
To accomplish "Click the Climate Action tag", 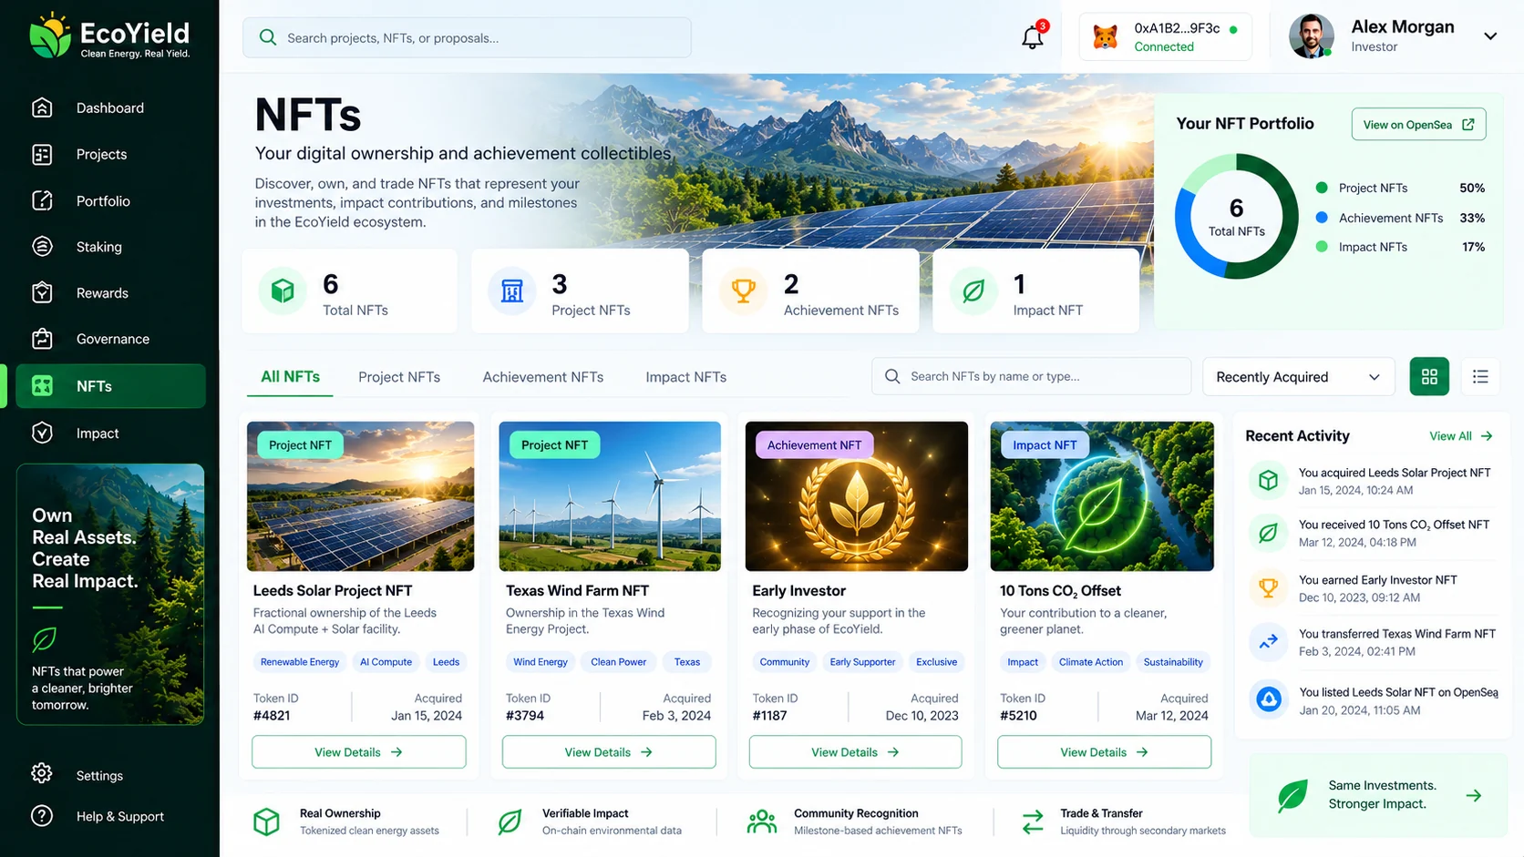I will point(1091,662).
